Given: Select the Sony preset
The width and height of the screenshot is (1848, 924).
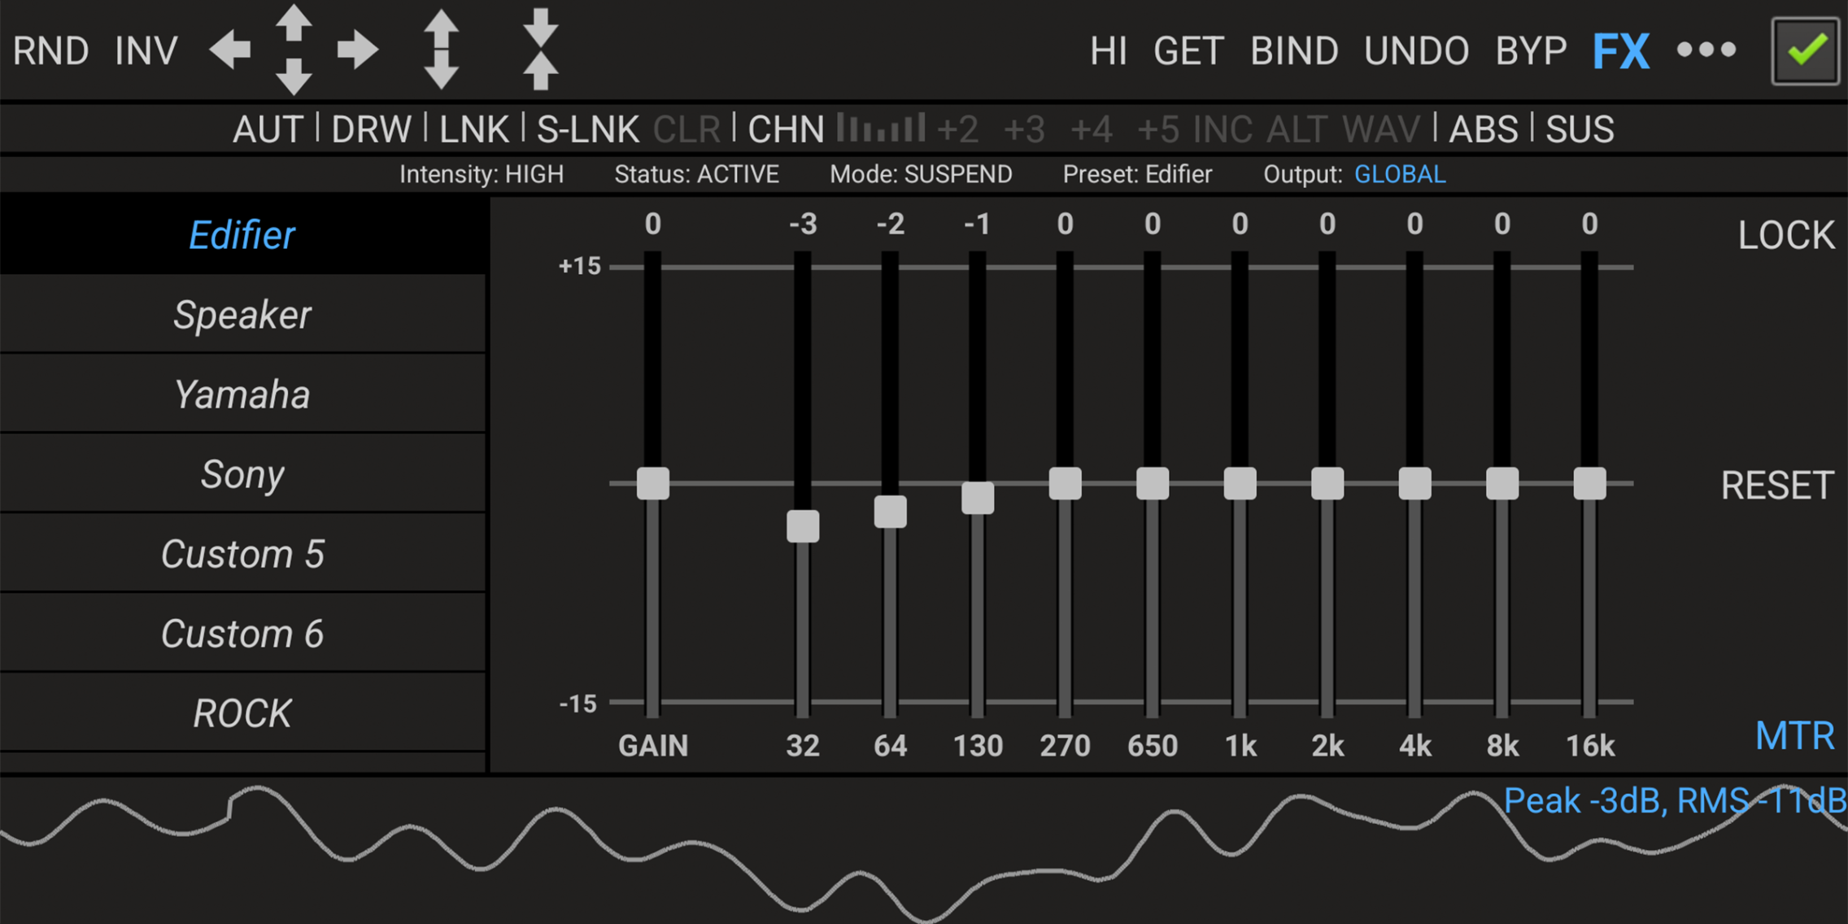Looking at the screenshot, I should click(242, 474).
